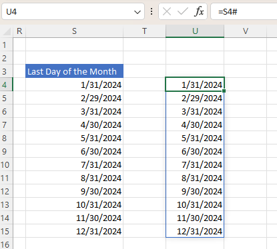Select column S header
Viewport: 277px width, 249px height.
point(74,31)
